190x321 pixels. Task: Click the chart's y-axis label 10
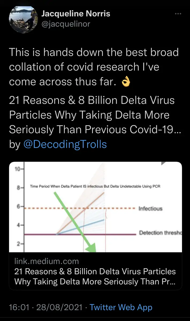click(17, 169)
